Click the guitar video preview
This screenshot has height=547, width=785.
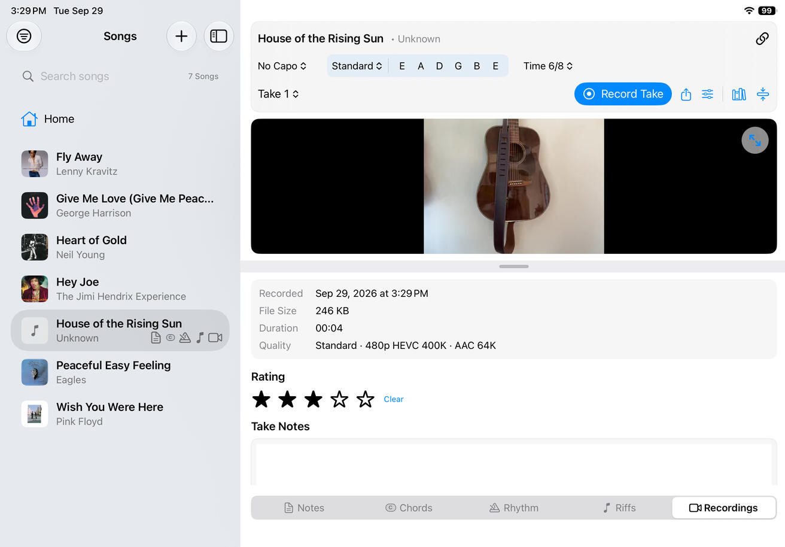tap(514, 186)
